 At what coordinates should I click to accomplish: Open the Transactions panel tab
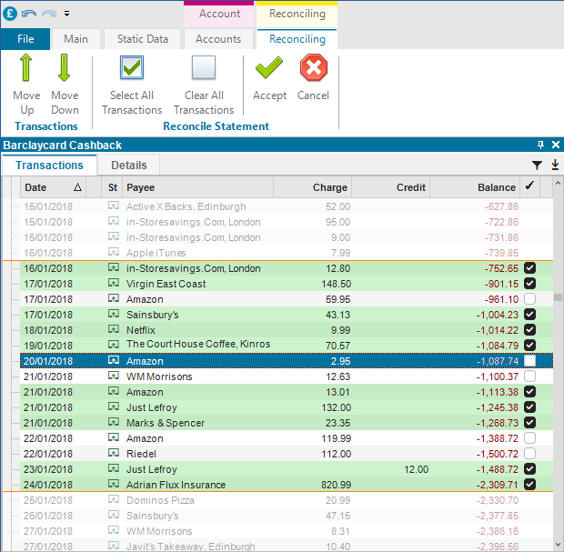tap(49, 166)
